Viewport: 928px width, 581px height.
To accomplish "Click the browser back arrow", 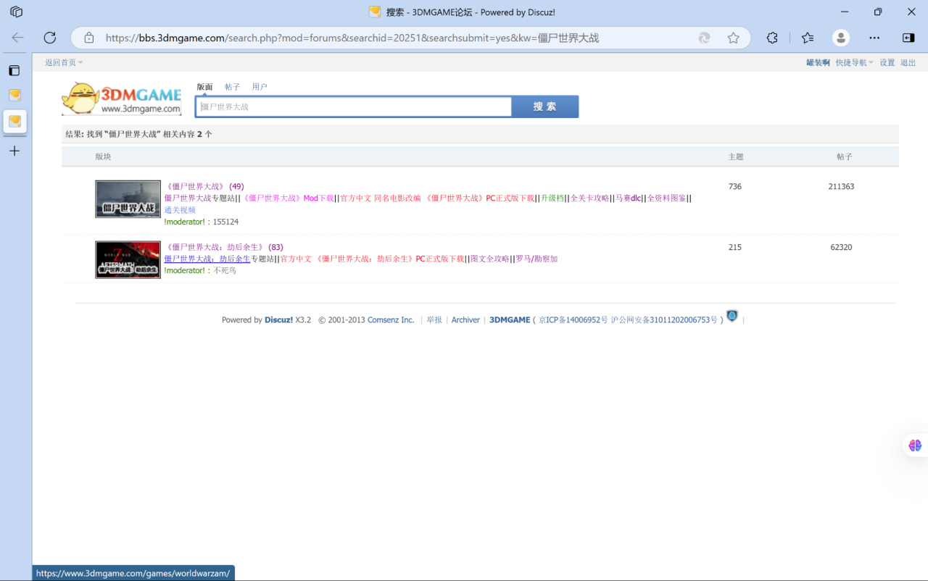I will click(17, 38).
